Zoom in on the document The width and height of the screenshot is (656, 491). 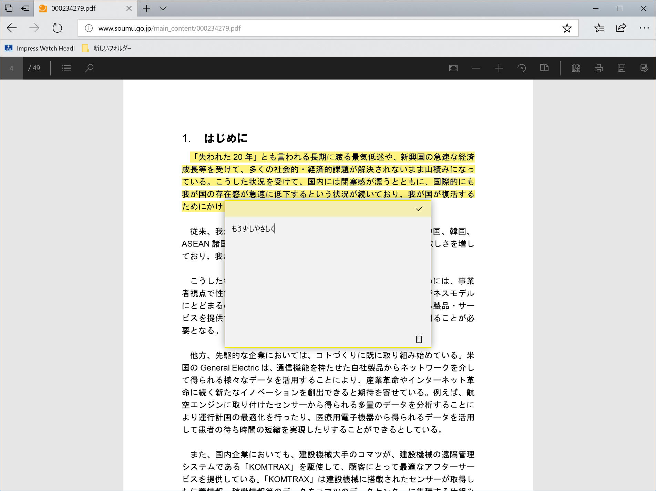pyautogui.click(x=499, y=68)
